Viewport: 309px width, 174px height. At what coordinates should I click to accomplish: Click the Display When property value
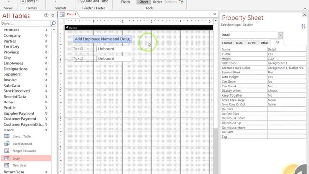click(x=286, y=91)
